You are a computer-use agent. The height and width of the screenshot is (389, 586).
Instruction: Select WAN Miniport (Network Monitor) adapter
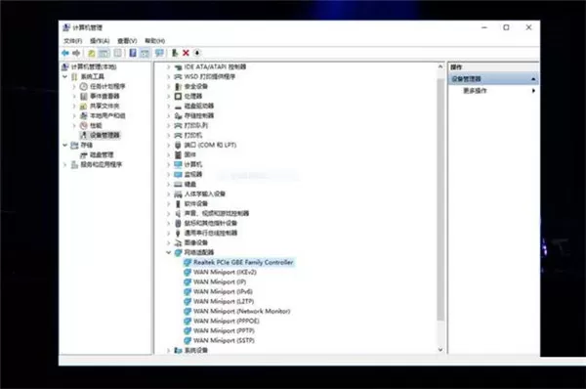[242, 311]
